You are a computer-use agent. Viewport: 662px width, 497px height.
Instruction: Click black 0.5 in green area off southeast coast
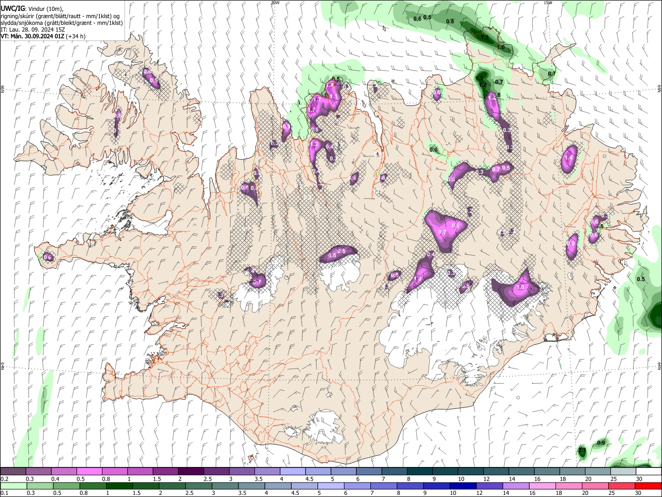click(641, 279)
